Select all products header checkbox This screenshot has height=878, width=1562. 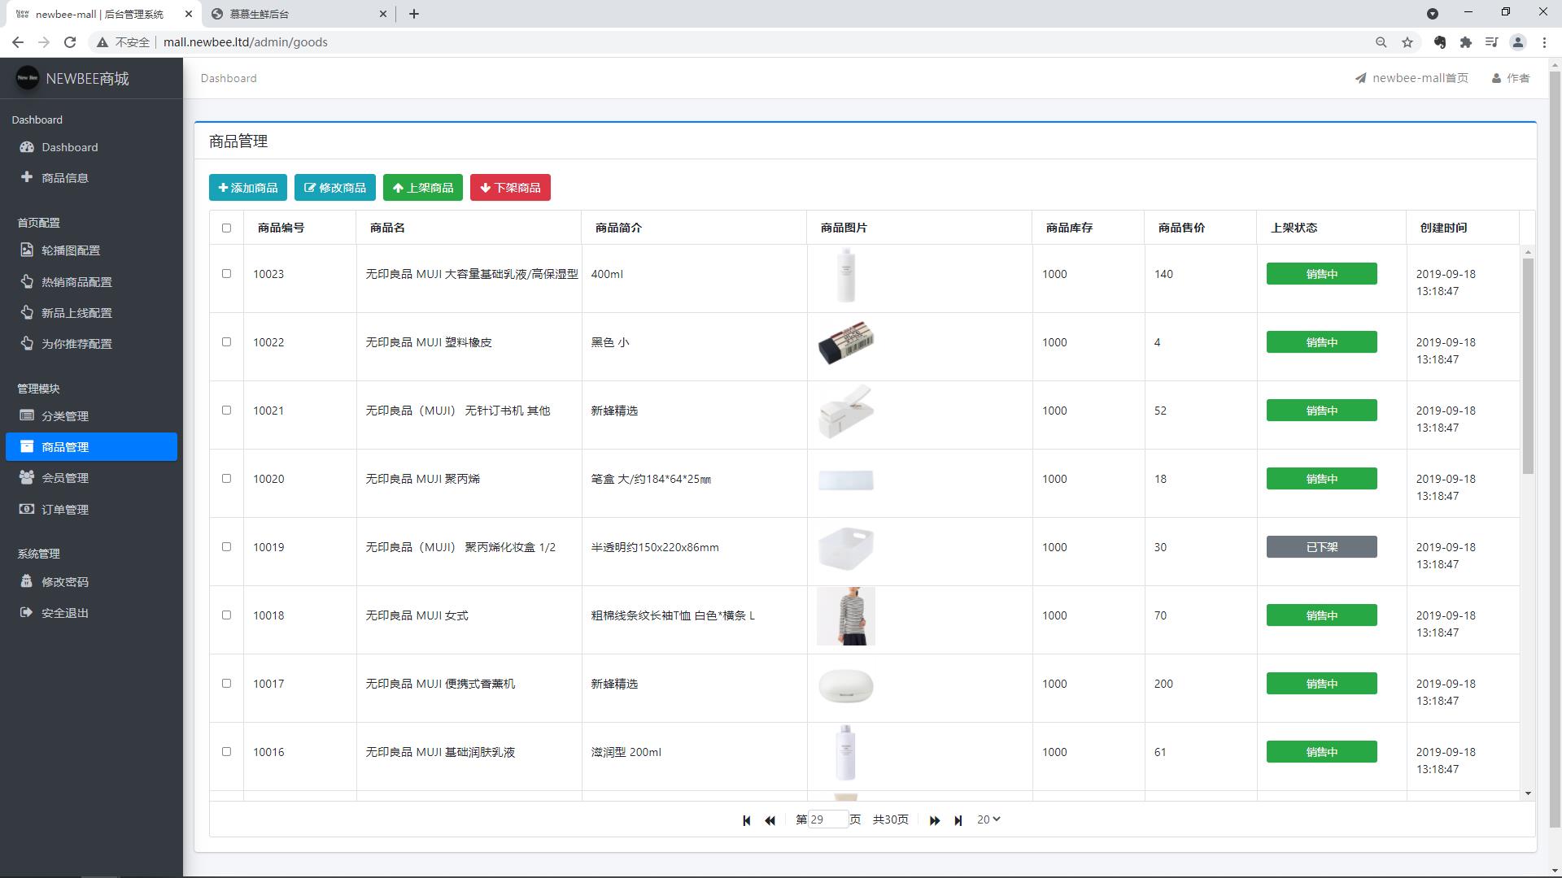coord(226,228)
